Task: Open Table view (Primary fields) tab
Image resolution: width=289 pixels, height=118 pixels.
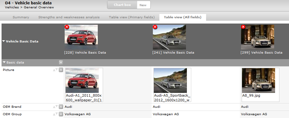Action: pyautogui.click(x=132, y=17)
